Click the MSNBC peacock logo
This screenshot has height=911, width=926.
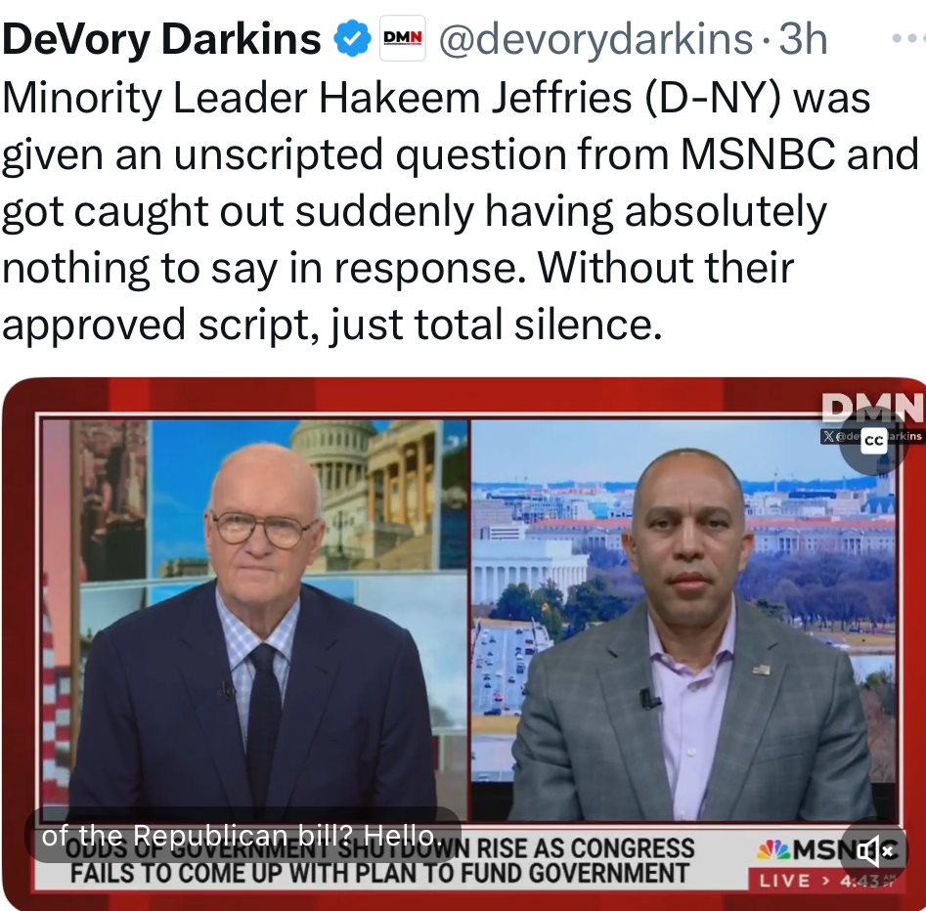pyautogui.click(x=774, y=850)
